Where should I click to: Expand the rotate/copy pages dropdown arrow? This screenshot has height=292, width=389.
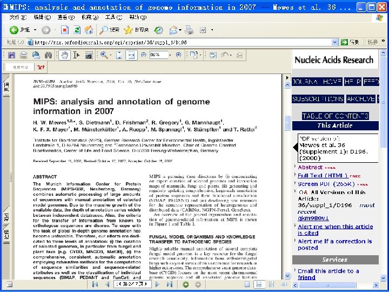pyautogui.click(x=200, y=55)
